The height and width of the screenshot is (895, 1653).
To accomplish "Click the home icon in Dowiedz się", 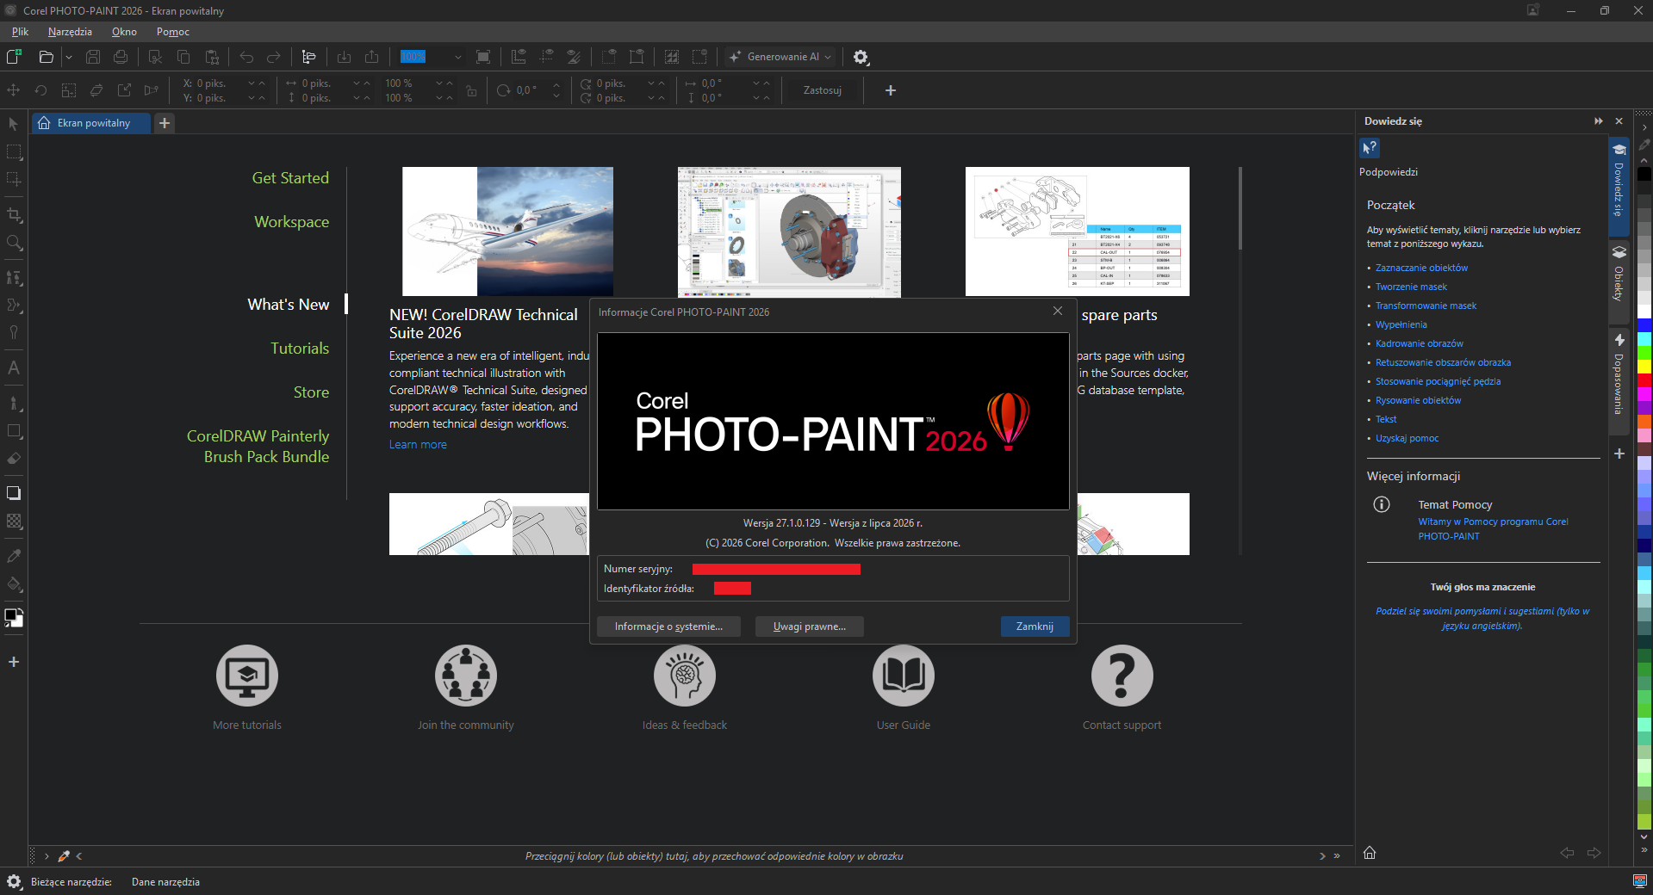I will (x=1370, y=853).
